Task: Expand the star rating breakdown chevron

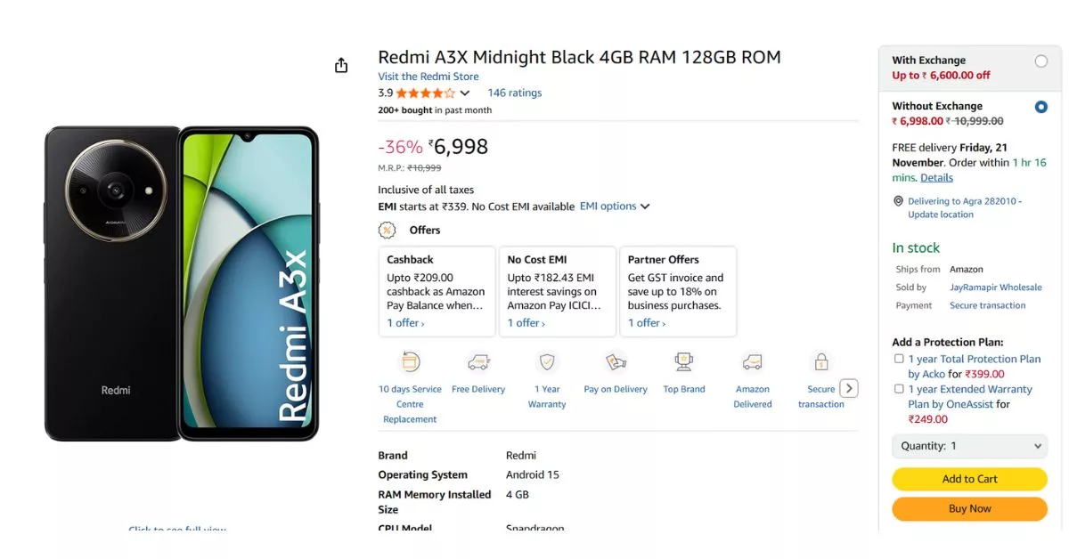Action: pos(465,92)
